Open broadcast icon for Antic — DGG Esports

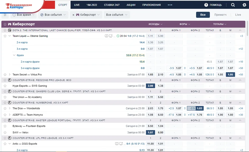click(121, 144)
